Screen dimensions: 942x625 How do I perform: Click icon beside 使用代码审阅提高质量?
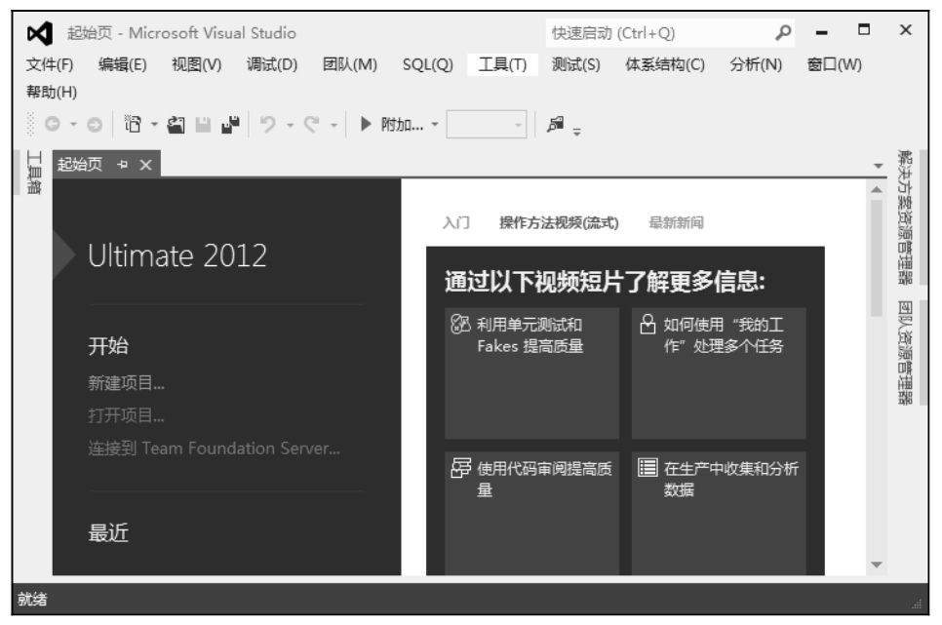(461, 468)
